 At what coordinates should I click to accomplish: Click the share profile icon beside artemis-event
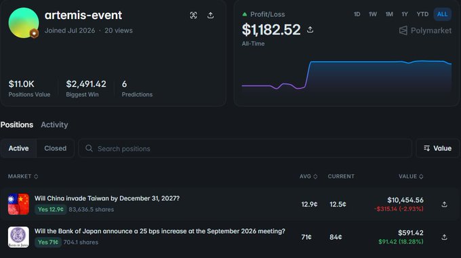(x=211, y=16)
